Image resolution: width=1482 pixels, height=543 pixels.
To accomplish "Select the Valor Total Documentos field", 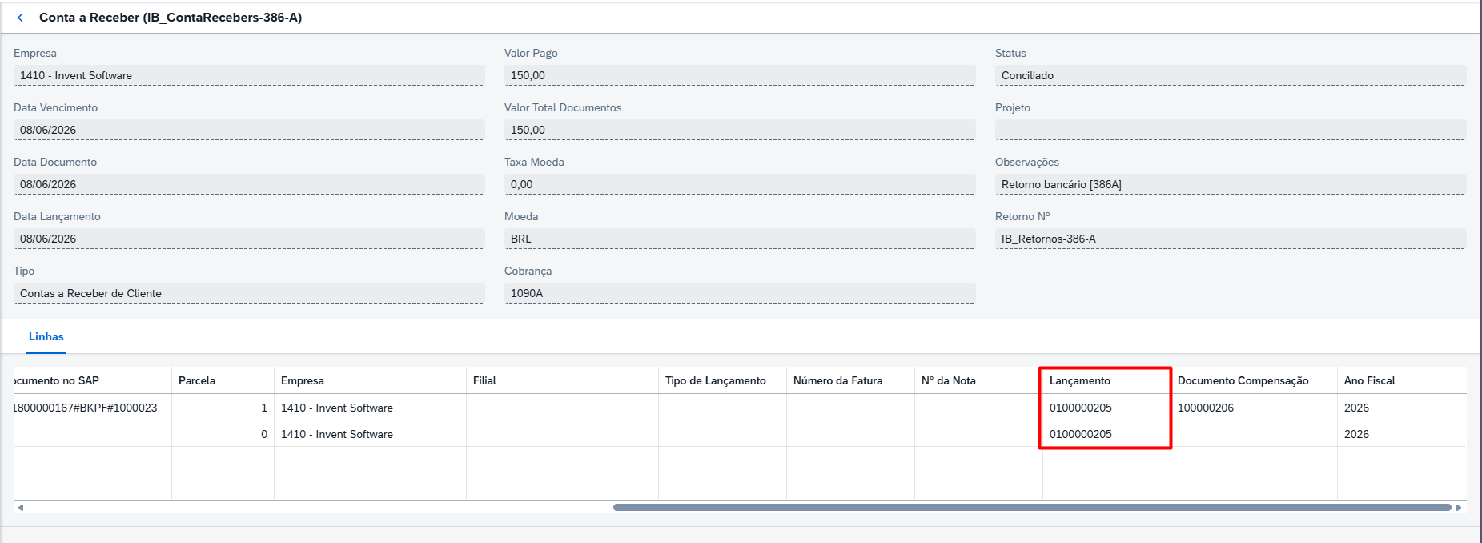I will [x=740, y=130].
